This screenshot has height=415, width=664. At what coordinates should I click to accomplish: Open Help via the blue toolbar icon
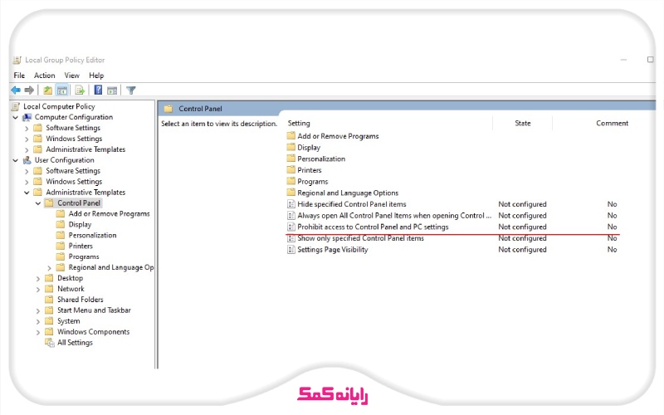99,90
